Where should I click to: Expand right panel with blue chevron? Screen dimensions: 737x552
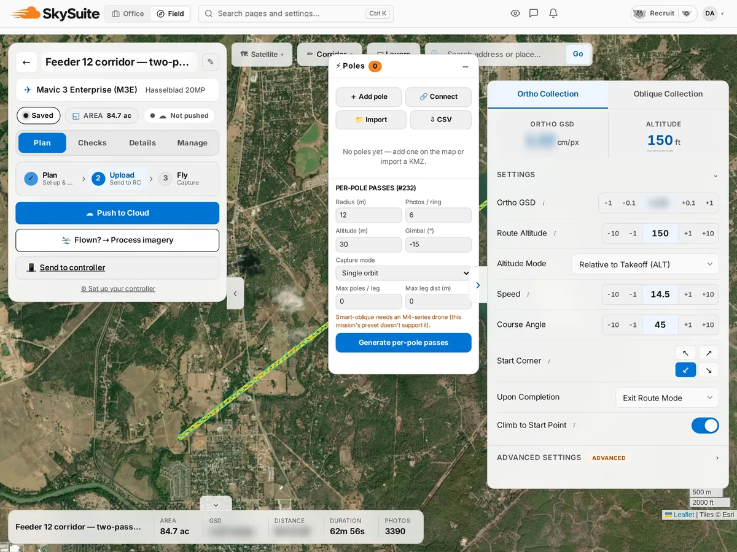(x=478, y=285)
